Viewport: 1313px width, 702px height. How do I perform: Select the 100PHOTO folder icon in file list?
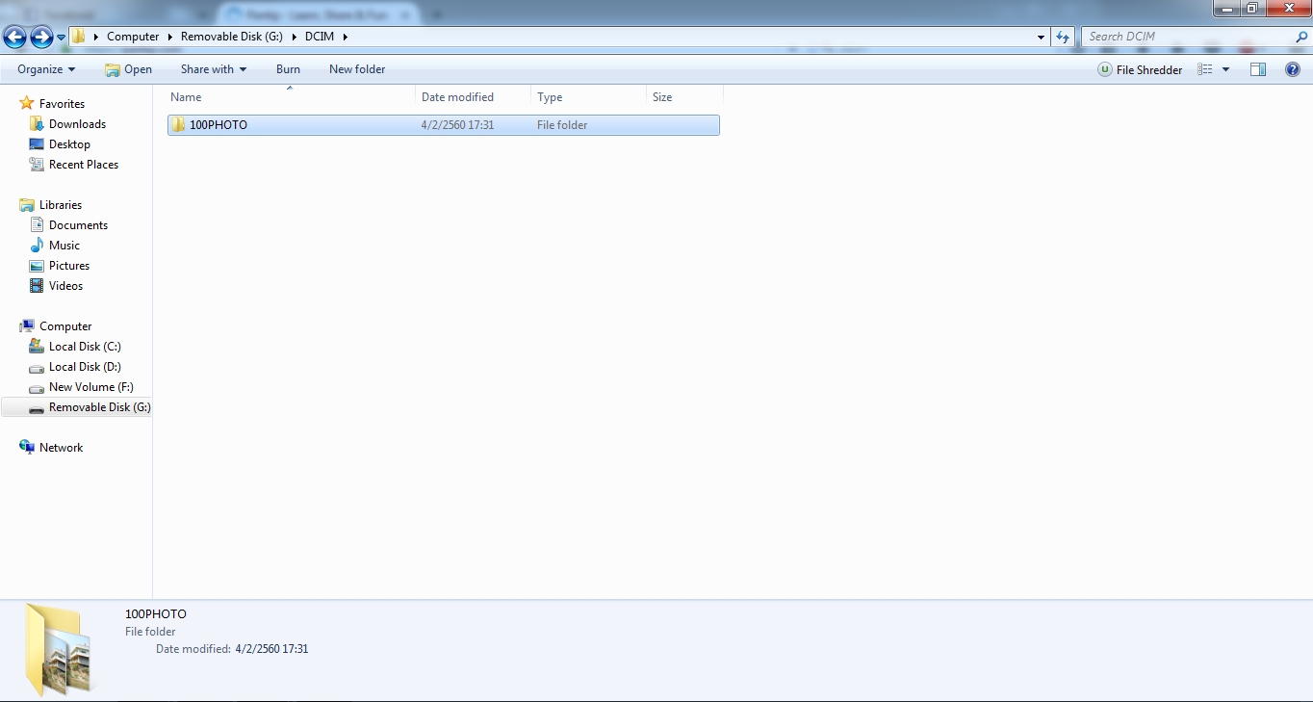pyautogui.click(x=178, y=125)
